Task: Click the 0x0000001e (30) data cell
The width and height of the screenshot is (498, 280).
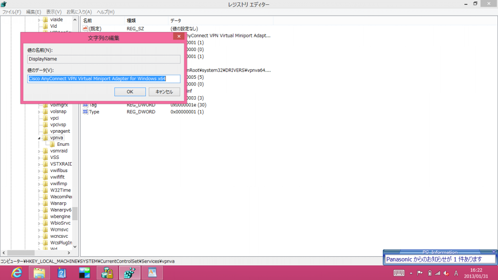Action: pyautogui.click(x=188, y=105)
